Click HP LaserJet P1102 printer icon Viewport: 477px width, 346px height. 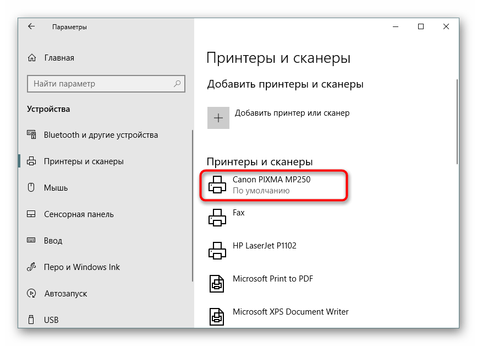pos(217,251)
